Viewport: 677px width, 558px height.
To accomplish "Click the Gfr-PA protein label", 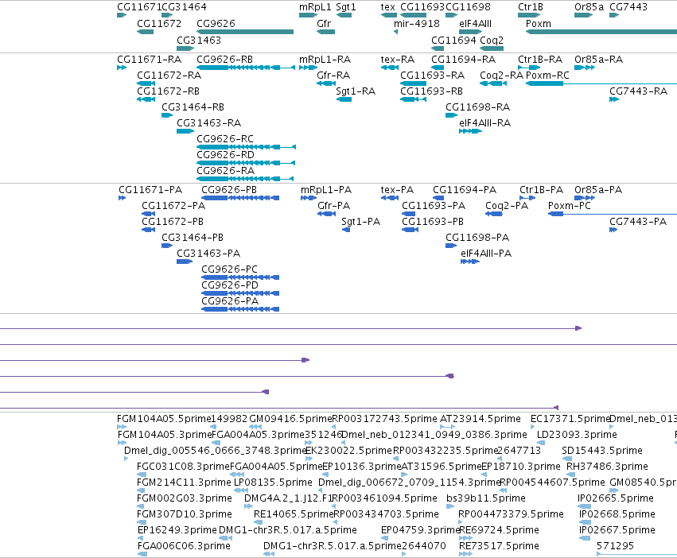I will click(x=334, y=207).
